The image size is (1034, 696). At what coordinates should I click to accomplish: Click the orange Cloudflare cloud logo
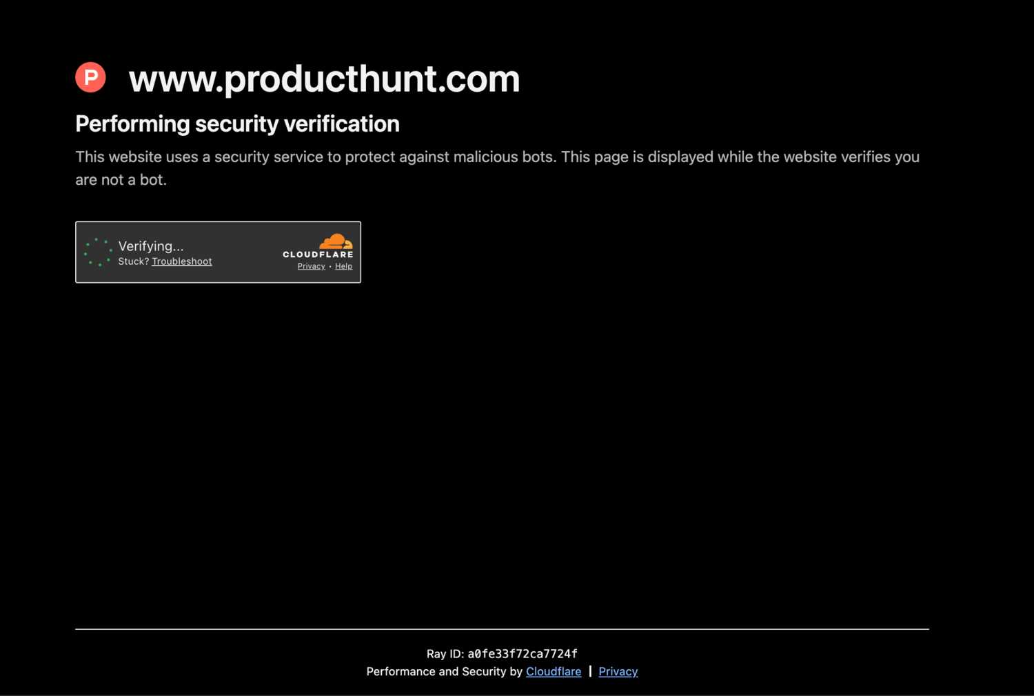[x=336, y=241]
